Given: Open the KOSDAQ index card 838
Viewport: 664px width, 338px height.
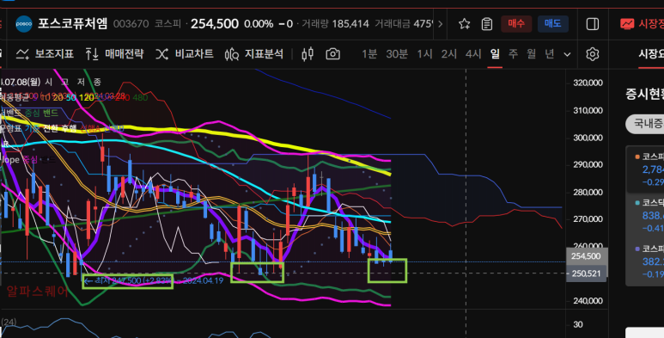Looking at the screenshot, I should pos(645,216).
